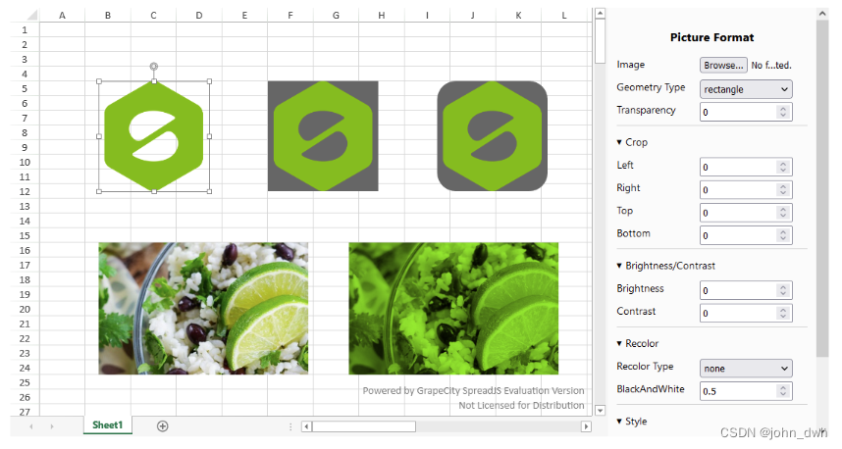Click the Crop Bottom spinner arrows
Screen dimensions: 842x449
783,235
